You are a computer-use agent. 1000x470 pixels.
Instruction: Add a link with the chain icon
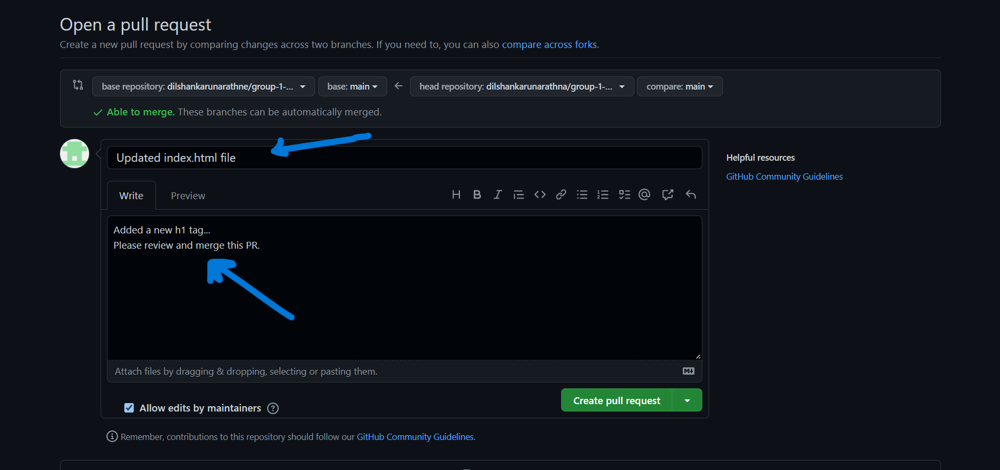coord(561,195)
